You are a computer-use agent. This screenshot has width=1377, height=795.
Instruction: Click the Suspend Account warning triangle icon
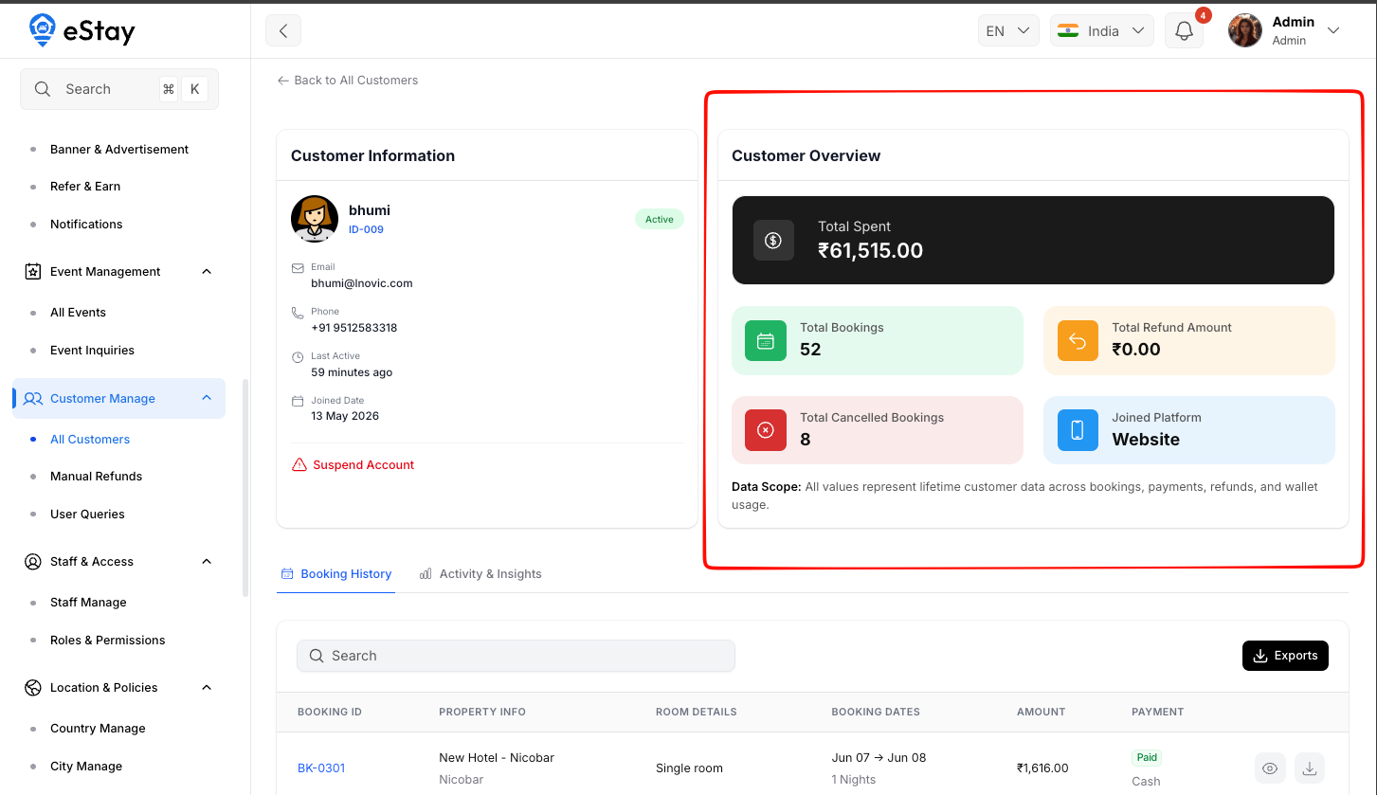(299, 465)
